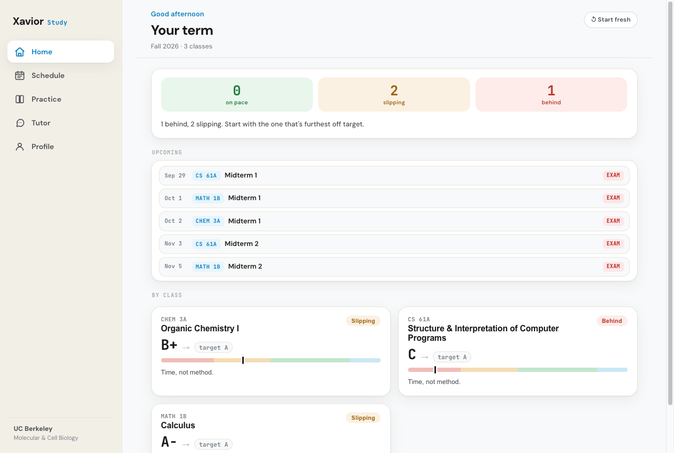Click the A- grade on Calculus card
This screenshot has width=674, height=453.
[x=168, y=442]
